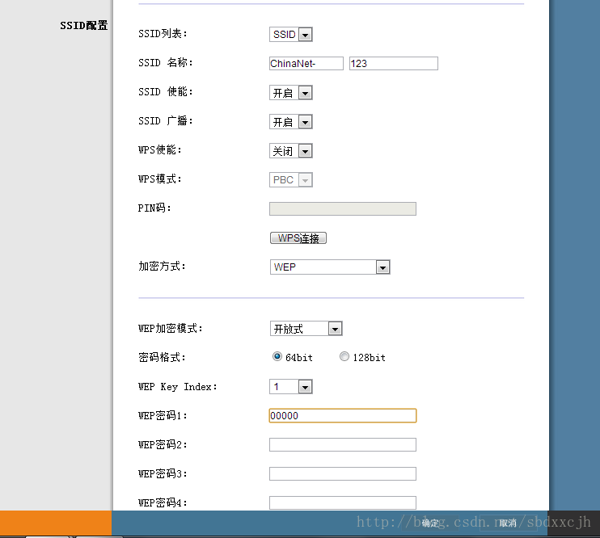Click the SSID 名称 label
600x538 pixels.
(165, 62)
